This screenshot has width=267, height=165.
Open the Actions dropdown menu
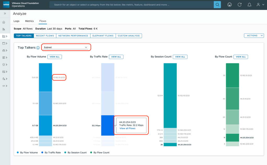click(254, 36)
